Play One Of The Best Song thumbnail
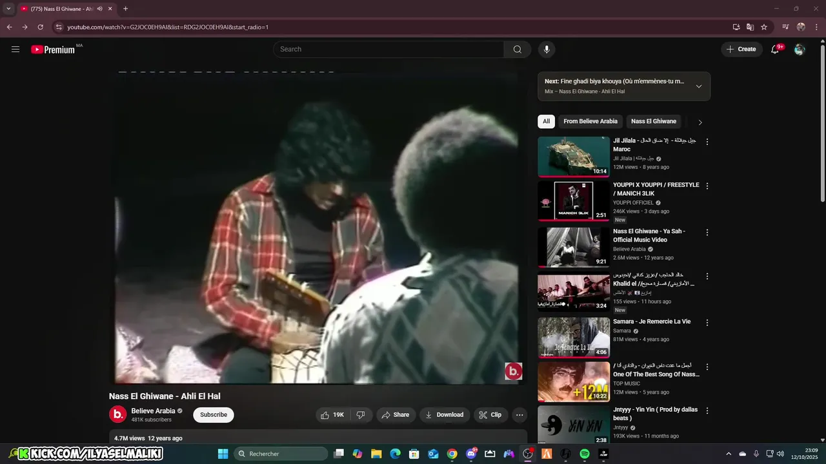 point(574,382)
